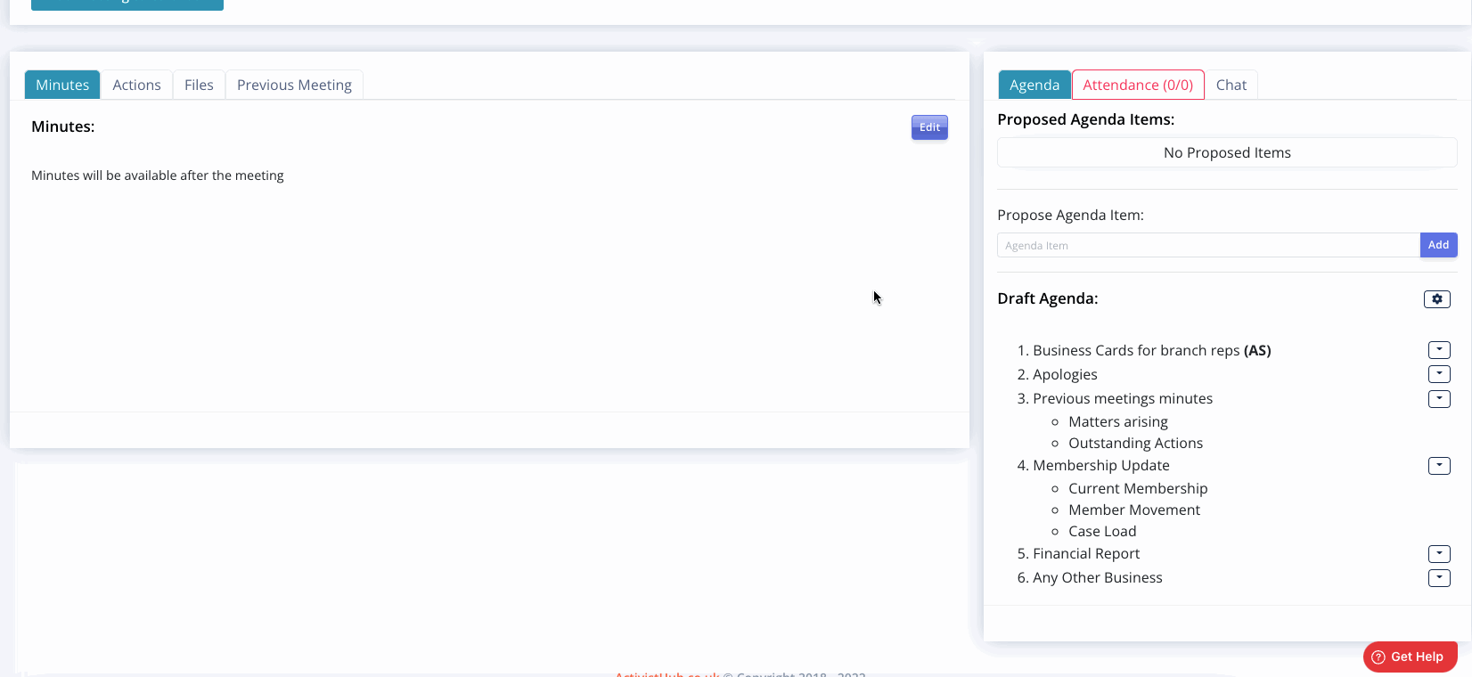1472x677 pixels.
Task: Switch to the Actions tab
Action: 136,85
